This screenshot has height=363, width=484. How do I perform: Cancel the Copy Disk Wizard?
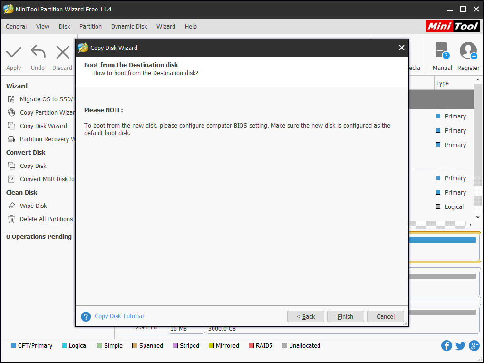[x=385, y=316]
